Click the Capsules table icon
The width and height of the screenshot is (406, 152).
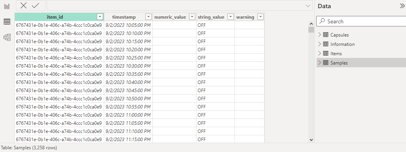tap(326, 35)
